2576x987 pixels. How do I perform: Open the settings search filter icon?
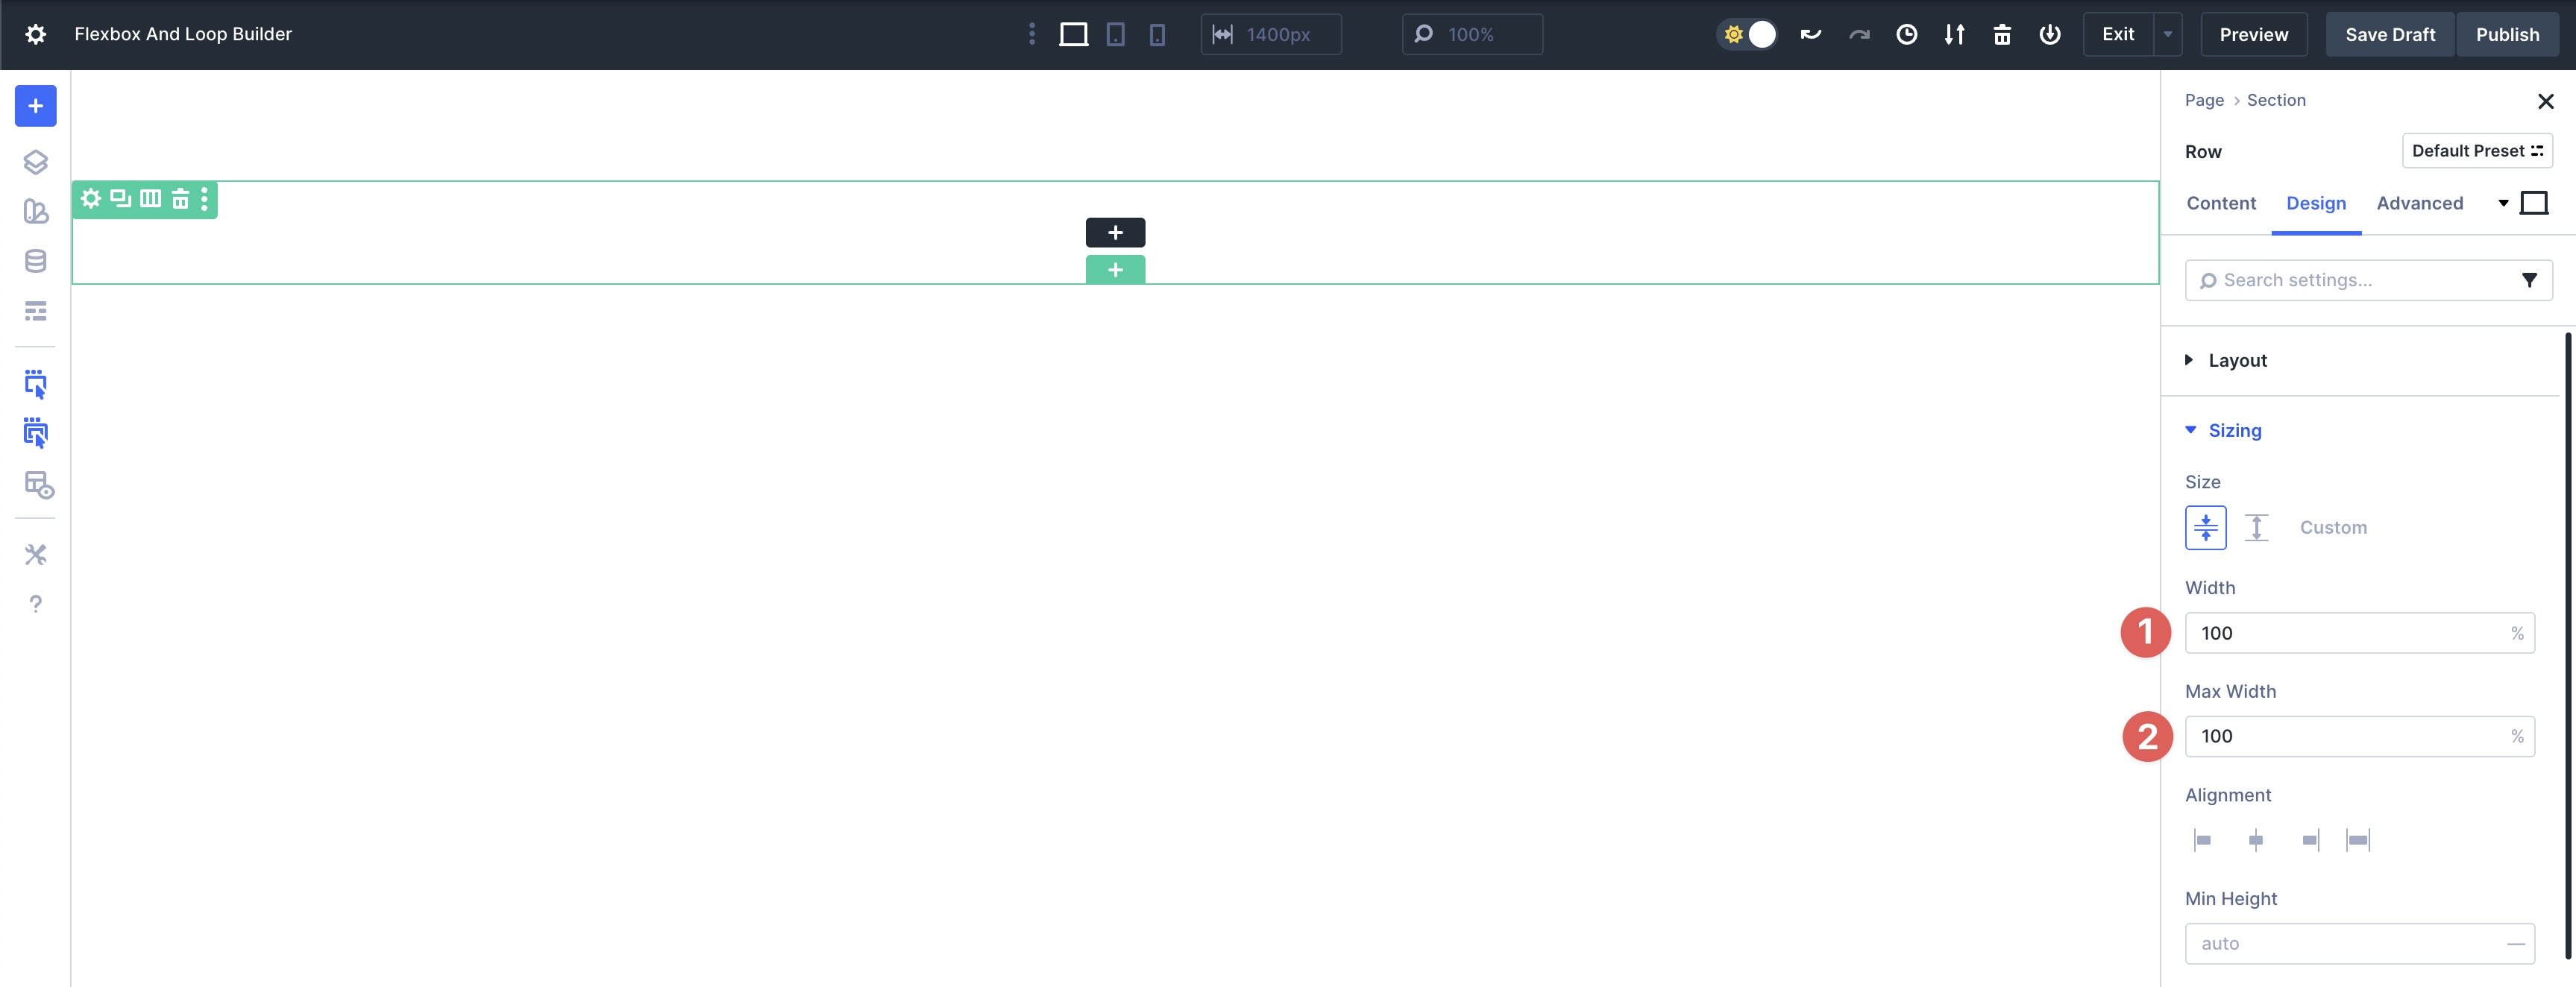tap(2530, 280)
